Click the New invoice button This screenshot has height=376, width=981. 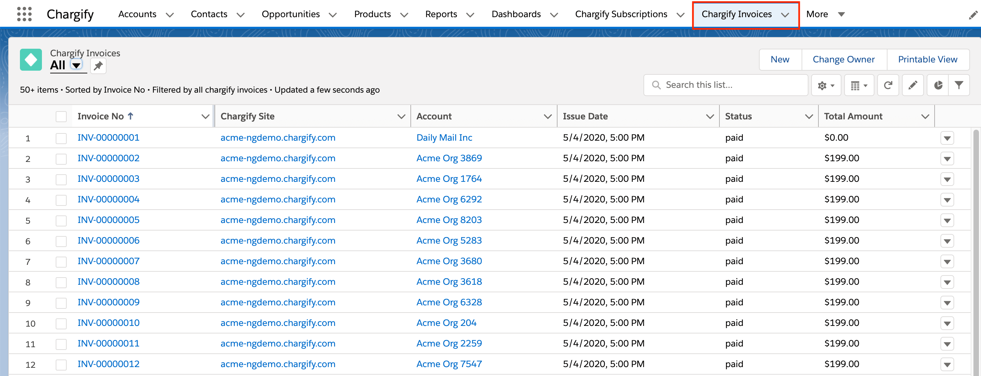click(780, 59)
